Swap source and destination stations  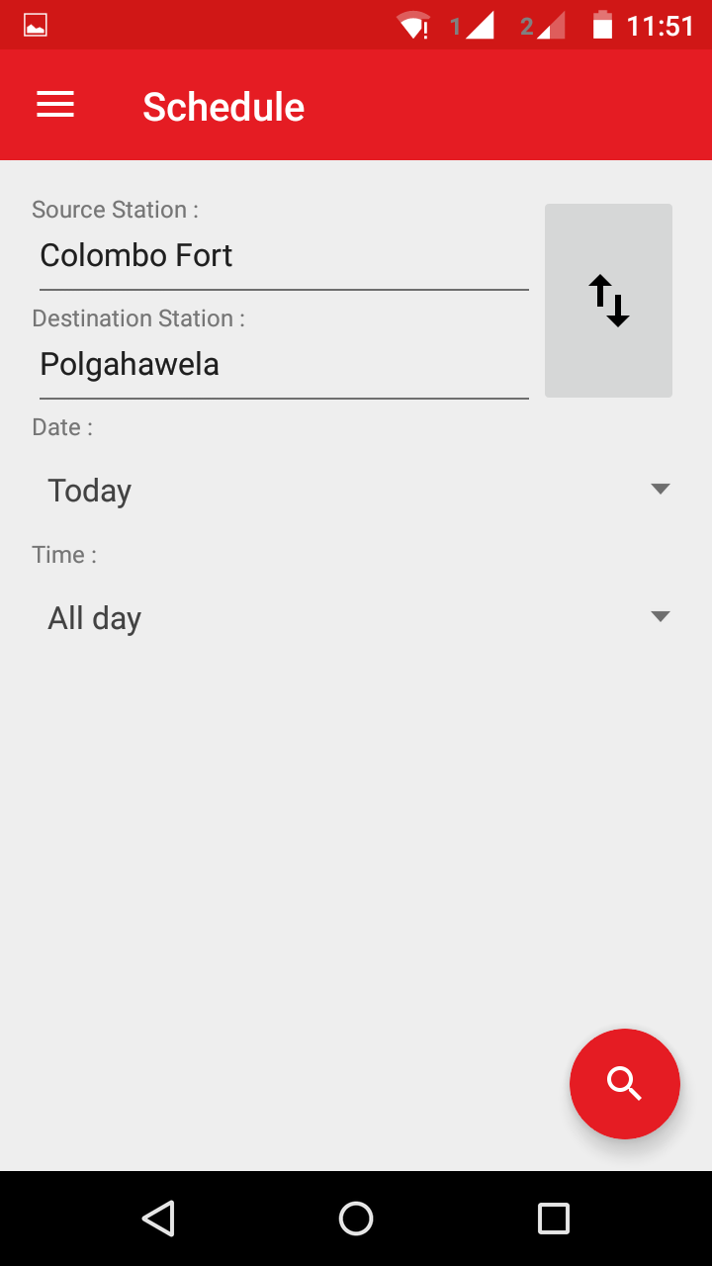click(608, 301)
